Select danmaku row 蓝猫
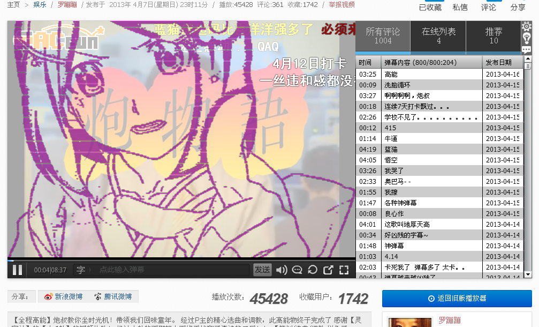539x327 pixels. (x=439, y=150)
